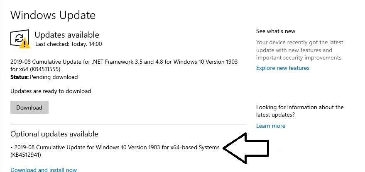Screen dimensions: 365x172
Task: Click the Looking for information about latest updates text
Action: tap(300, 111)
